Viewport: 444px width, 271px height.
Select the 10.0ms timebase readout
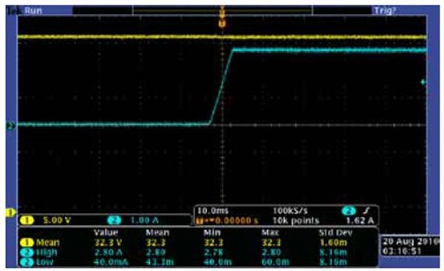[212, 211]
